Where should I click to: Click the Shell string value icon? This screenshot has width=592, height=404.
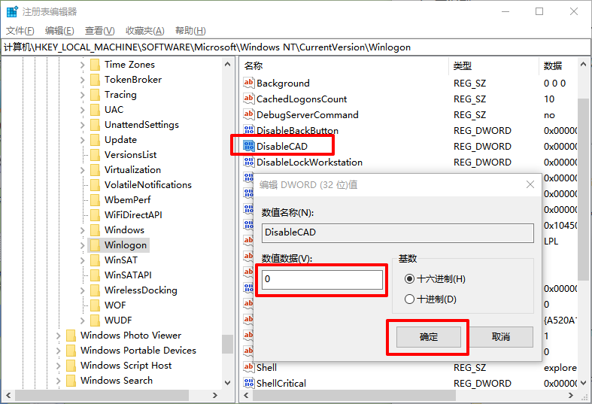(x=249, y=367)
